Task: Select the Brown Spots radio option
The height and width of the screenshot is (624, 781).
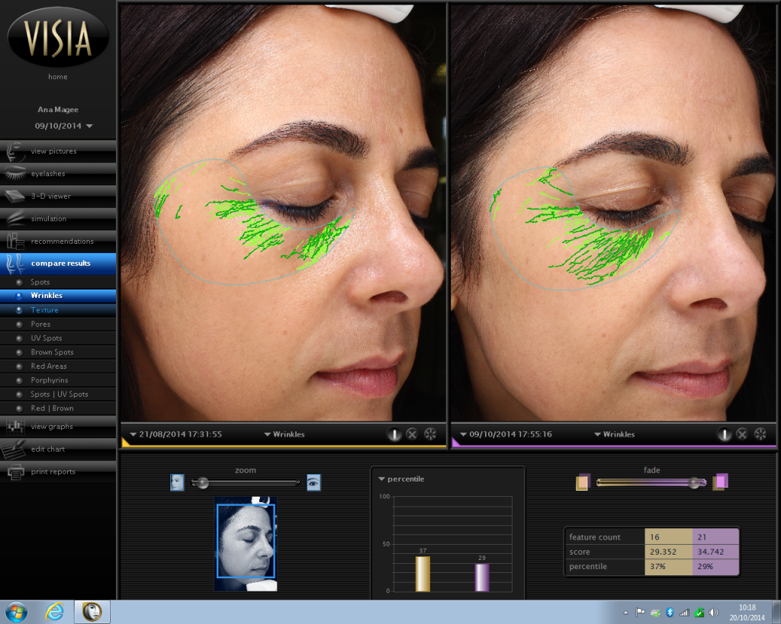Action: click(19, 353)
